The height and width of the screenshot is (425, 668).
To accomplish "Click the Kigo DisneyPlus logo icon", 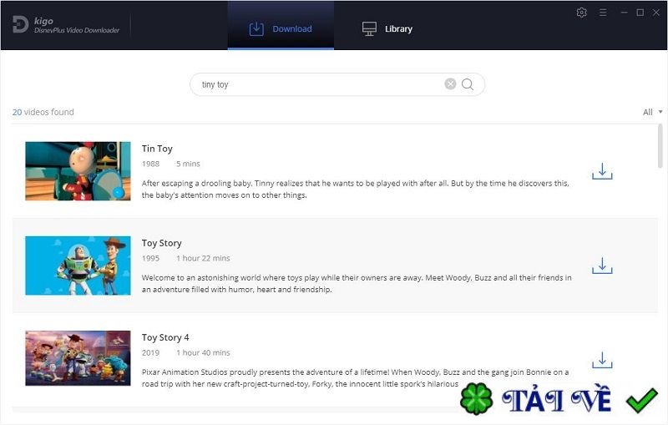I will click(x=20, y=25).
